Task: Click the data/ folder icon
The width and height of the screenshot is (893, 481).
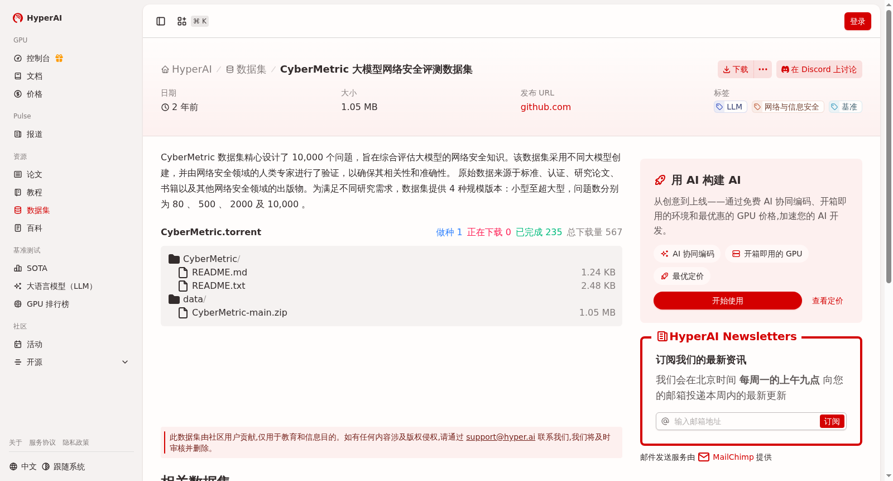Action: coord(174,299)
